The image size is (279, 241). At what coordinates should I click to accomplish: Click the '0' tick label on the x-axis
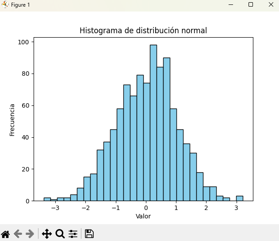coord(145,208)
